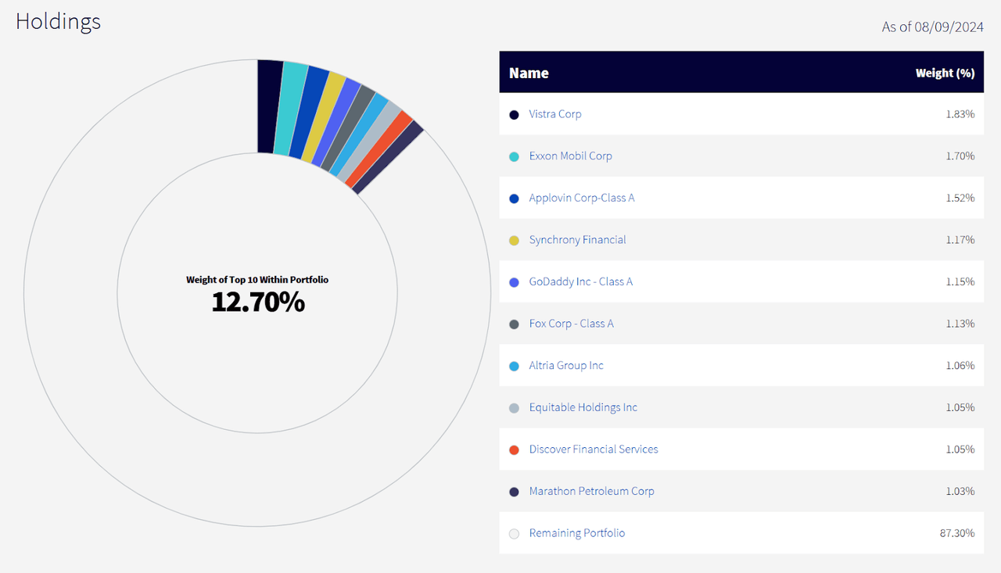Click the Exxon Mobil teal legend dot
The image size is (1001, 573).
click(514, 156)
